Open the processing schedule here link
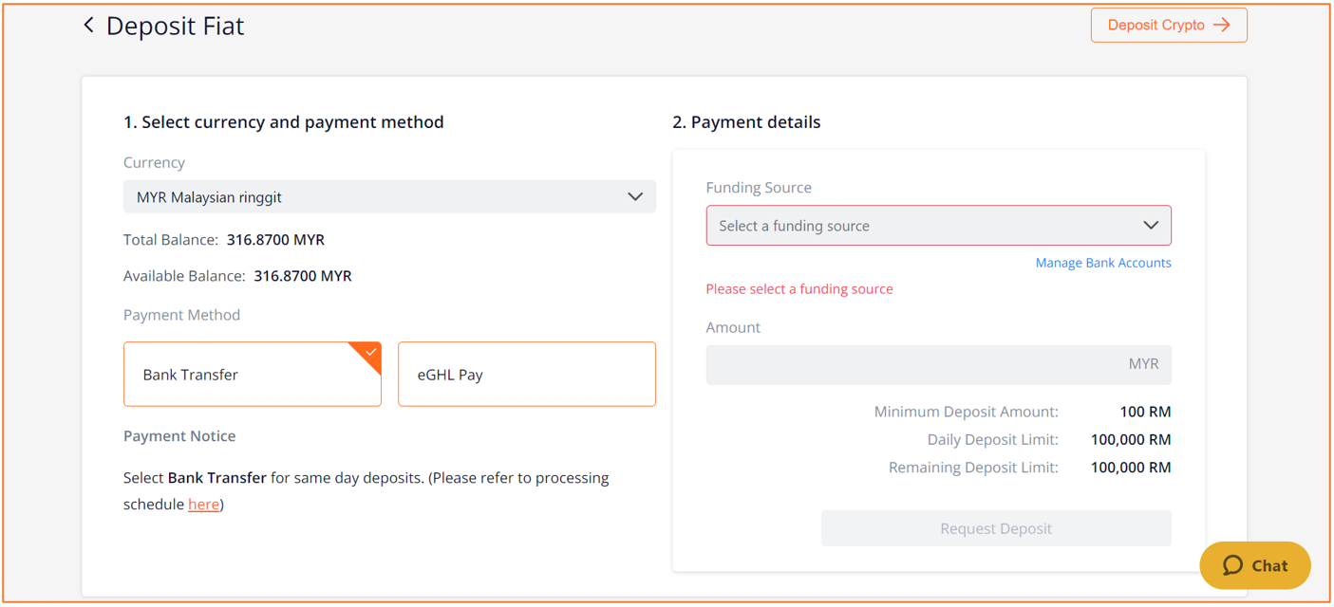 (x=203, y=505)
